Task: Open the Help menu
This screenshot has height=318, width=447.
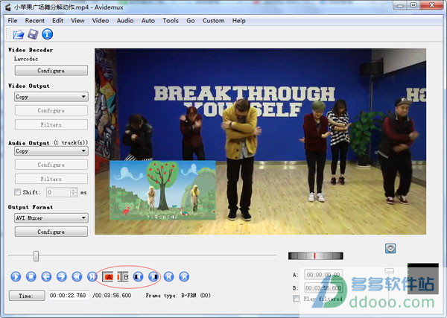Action: pyautogui.click(x=239, y=21)
